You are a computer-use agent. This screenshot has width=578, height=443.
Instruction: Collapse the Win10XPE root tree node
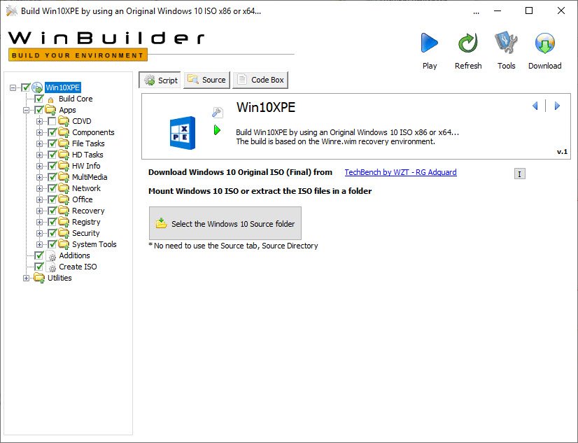13,87
